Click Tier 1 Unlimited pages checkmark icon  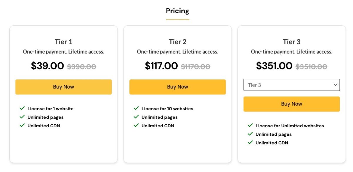22,117
